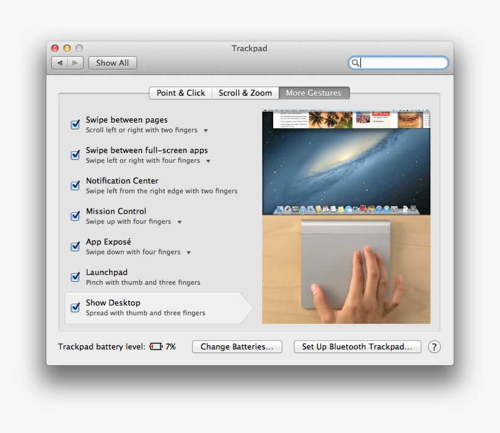Open the App Exposé swipe options dropdown
The width and height of the screenshot is (500, 433).
pyautogui.click(x=188, y=252)
